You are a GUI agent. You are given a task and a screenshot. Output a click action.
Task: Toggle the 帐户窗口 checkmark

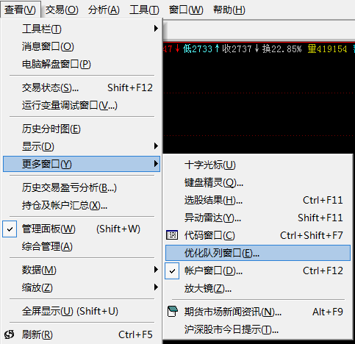(172, 270)
